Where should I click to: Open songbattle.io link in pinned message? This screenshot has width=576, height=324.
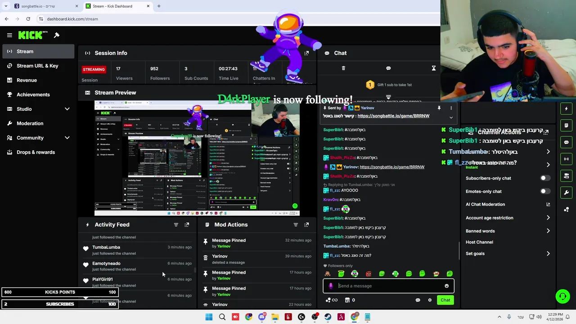click(393, 116)
